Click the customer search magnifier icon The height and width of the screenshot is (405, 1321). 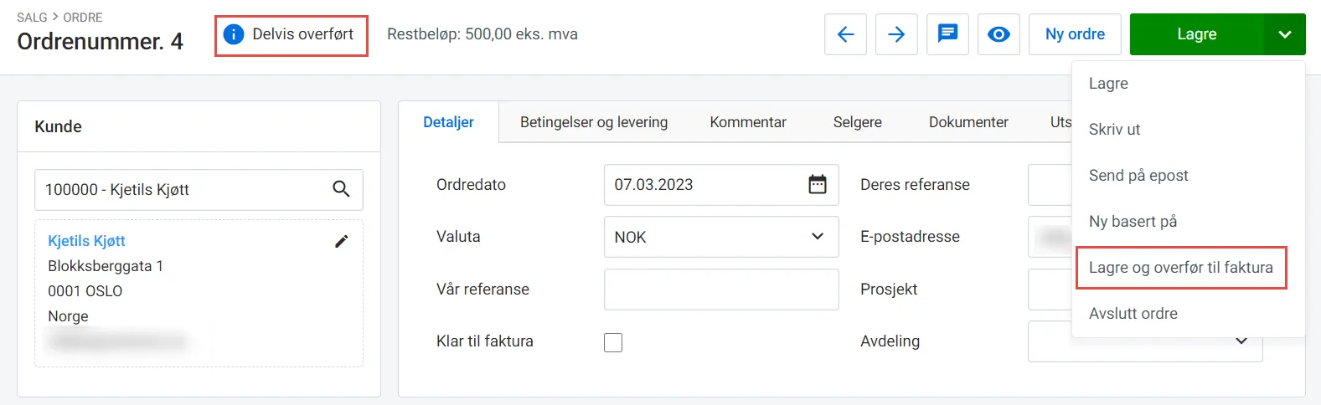click(341, 189)
